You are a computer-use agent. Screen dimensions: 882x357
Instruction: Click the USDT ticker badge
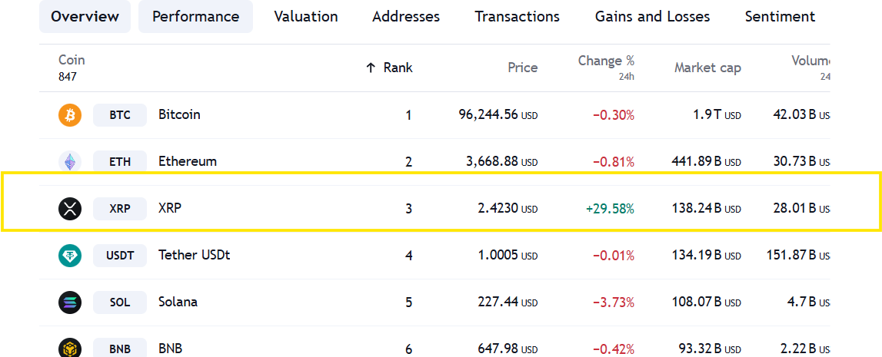(120, 256)
